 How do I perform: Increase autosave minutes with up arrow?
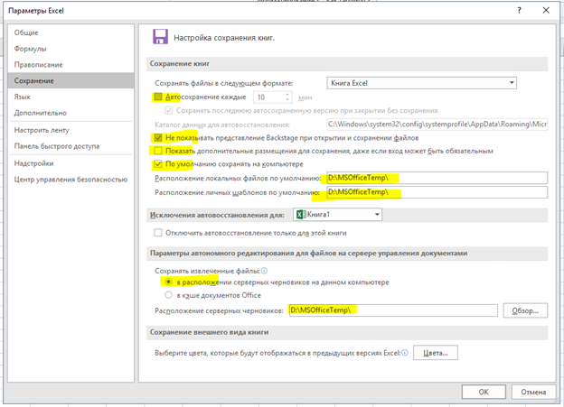pos(287,95)
